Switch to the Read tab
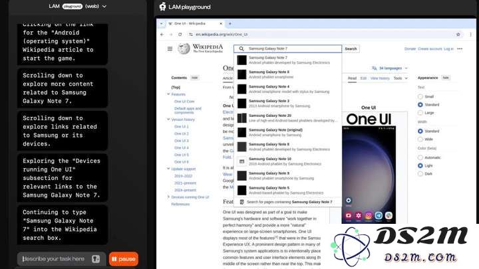Screen dimensions: 479x269 352,78
